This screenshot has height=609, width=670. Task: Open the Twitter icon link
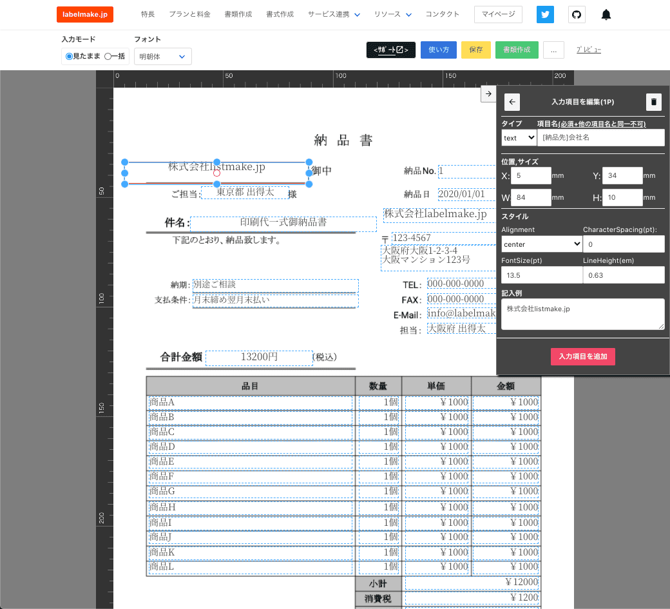545,14
